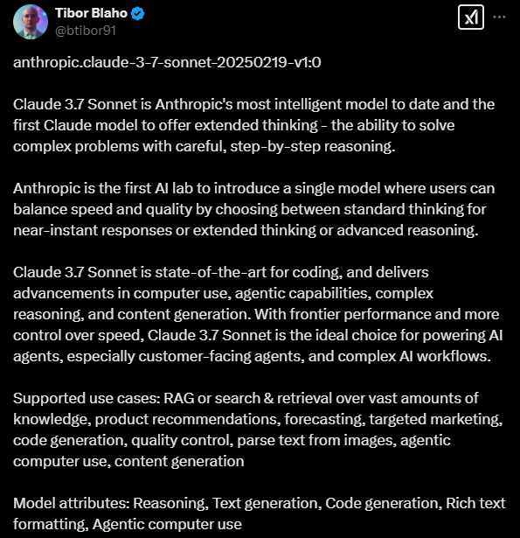Click the line beginning 'code generation, quality control'

[x=232, y=440]
